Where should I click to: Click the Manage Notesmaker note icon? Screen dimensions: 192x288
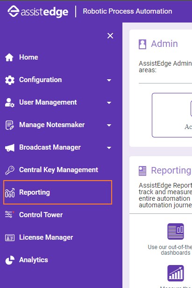[x=9, y=125]
